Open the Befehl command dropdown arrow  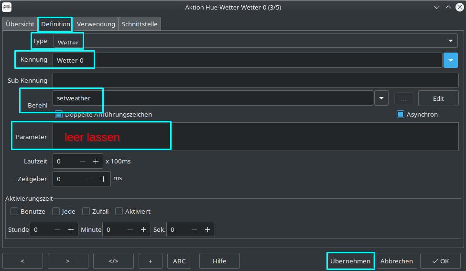tap(381, 98)
